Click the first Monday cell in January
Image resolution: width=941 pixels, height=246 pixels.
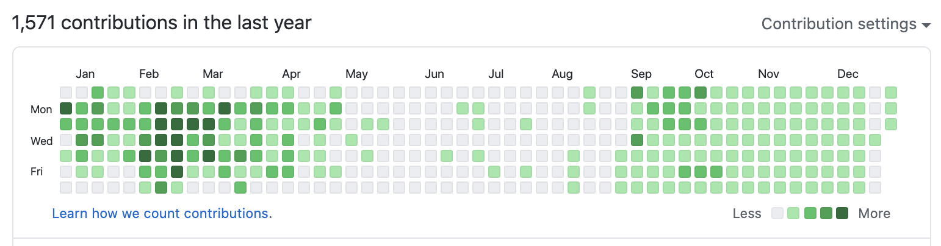(66, 109)
